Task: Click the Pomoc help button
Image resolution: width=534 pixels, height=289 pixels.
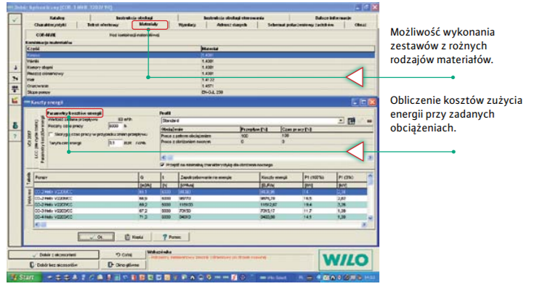Action: [x=171, y=237]
